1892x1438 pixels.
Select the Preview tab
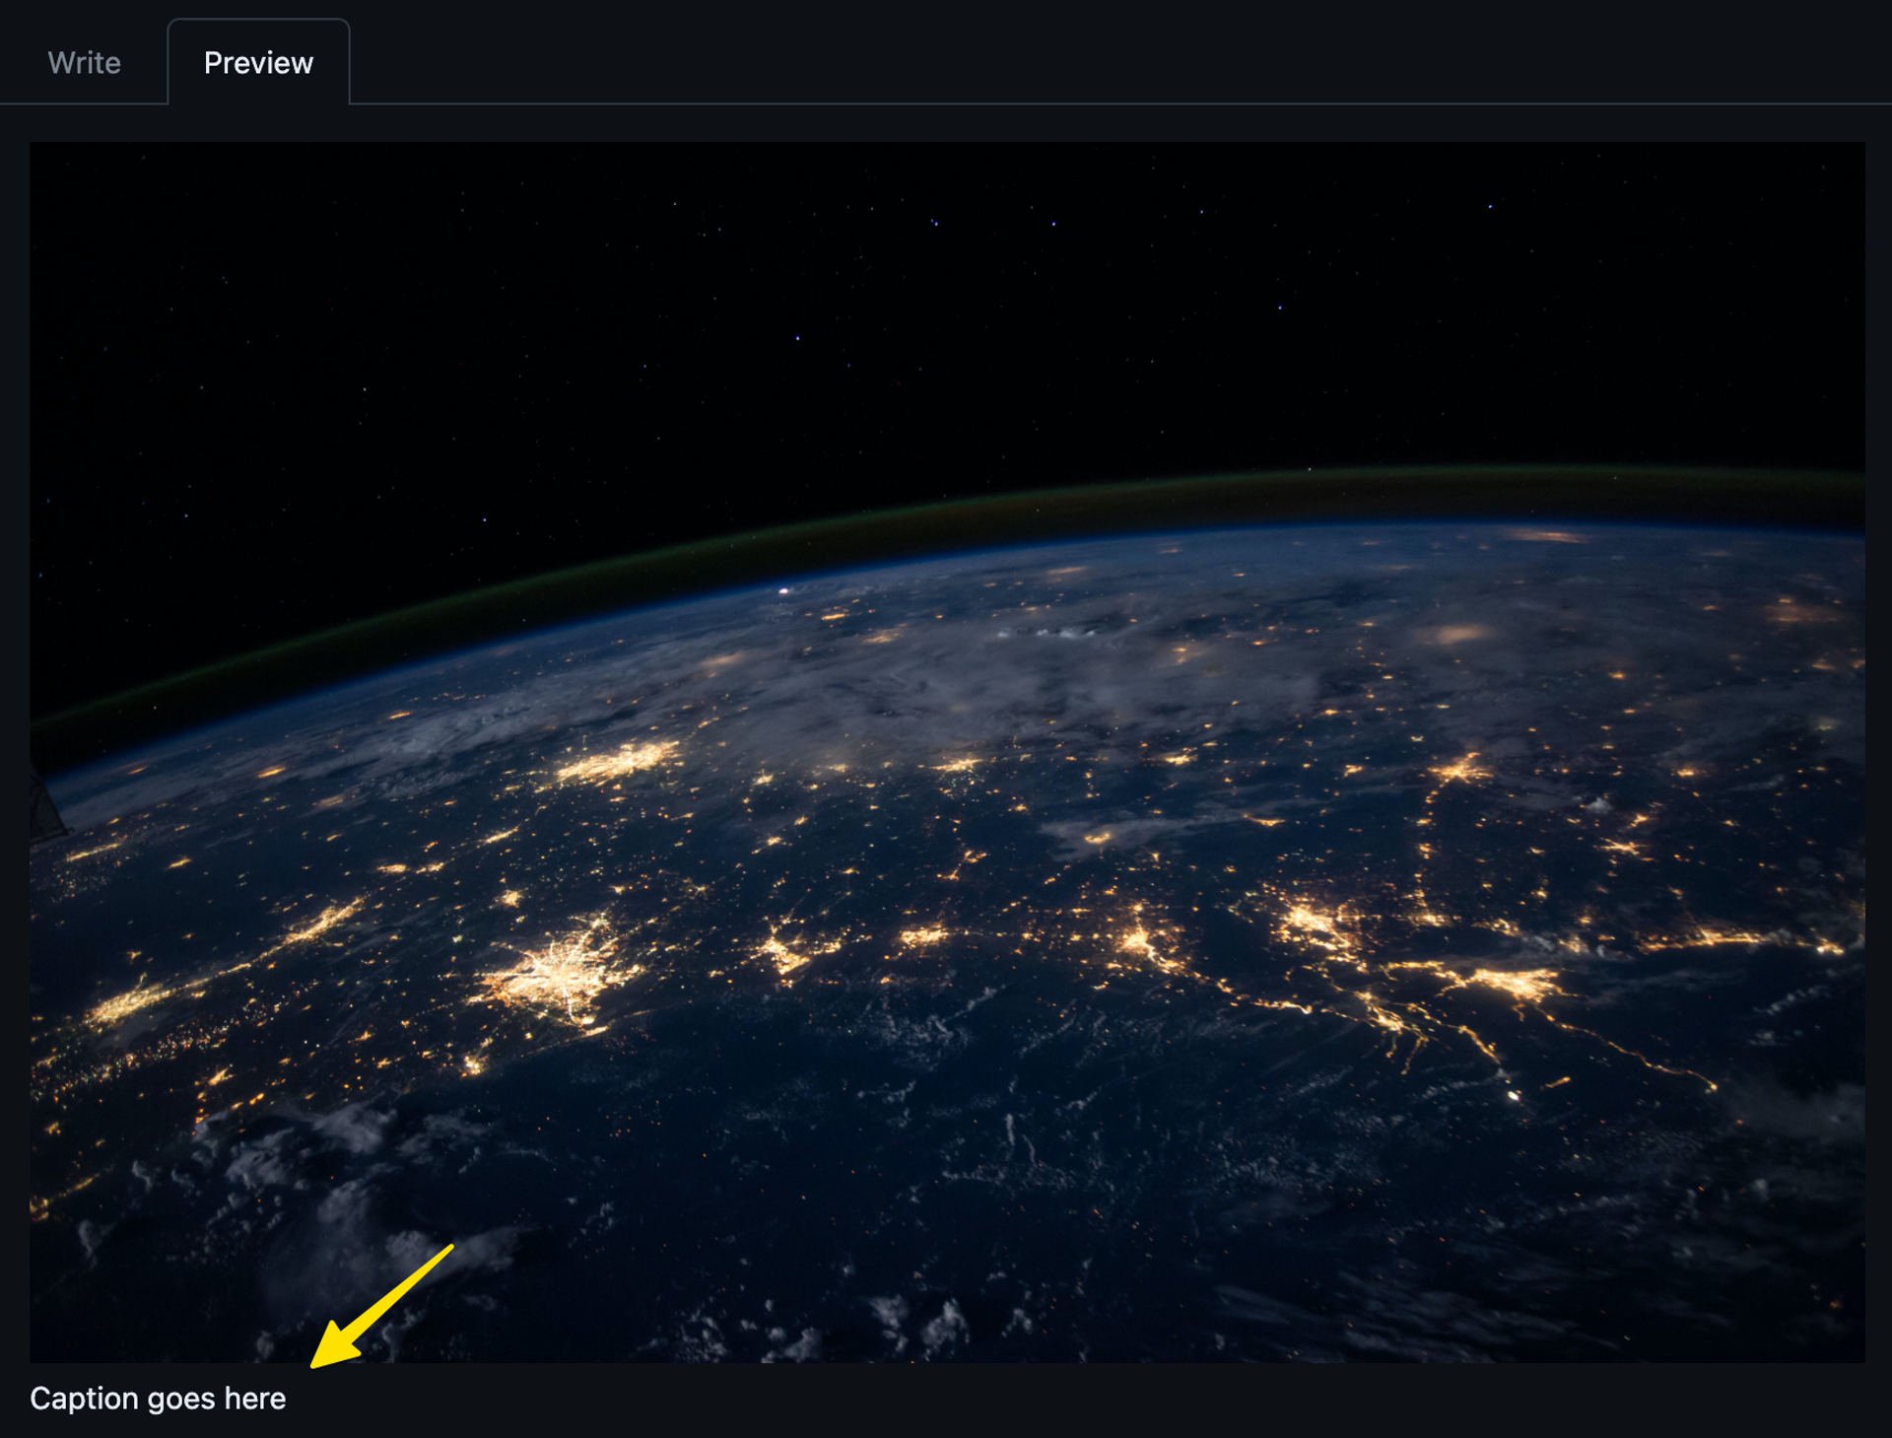(x=258, y=63)
